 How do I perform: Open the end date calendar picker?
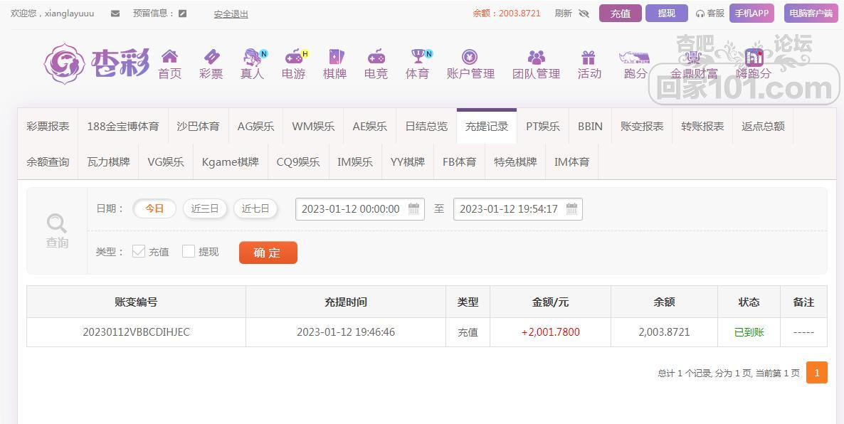571,208
